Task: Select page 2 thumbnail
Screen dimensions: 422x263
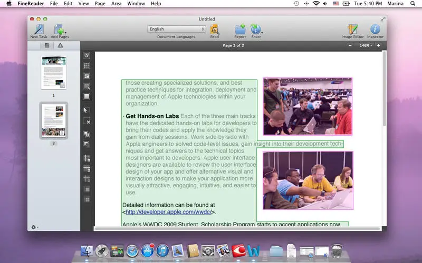Action: (x=54, y=120)
